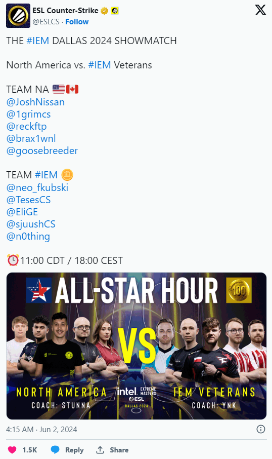The width and height of the screenshot is (272, 459).
Task: Click the X logo icon
Action: pos(260,10)
